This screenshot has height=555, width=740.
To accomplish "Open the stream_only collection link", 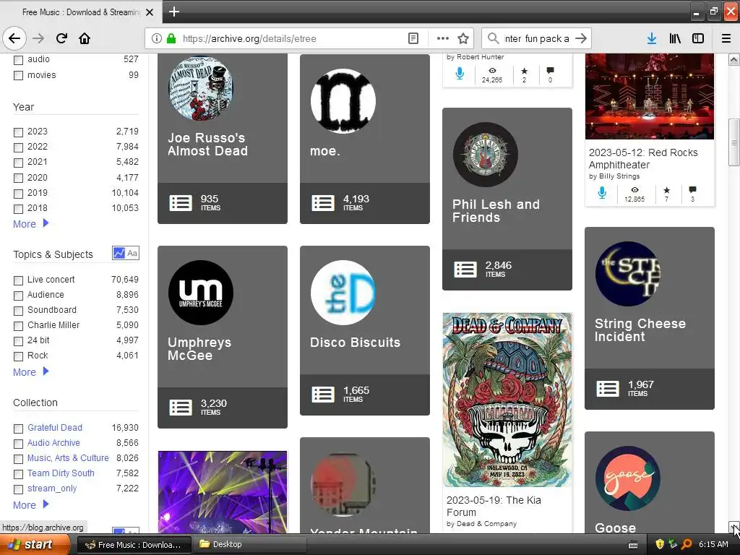I will (x=52, y=488).
